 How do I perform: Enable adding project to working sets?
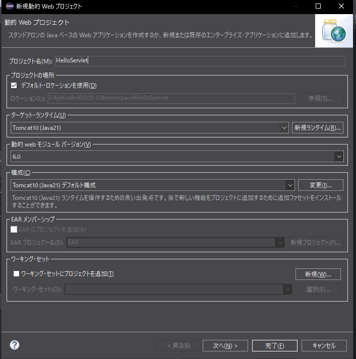click(x=16, y=274)
